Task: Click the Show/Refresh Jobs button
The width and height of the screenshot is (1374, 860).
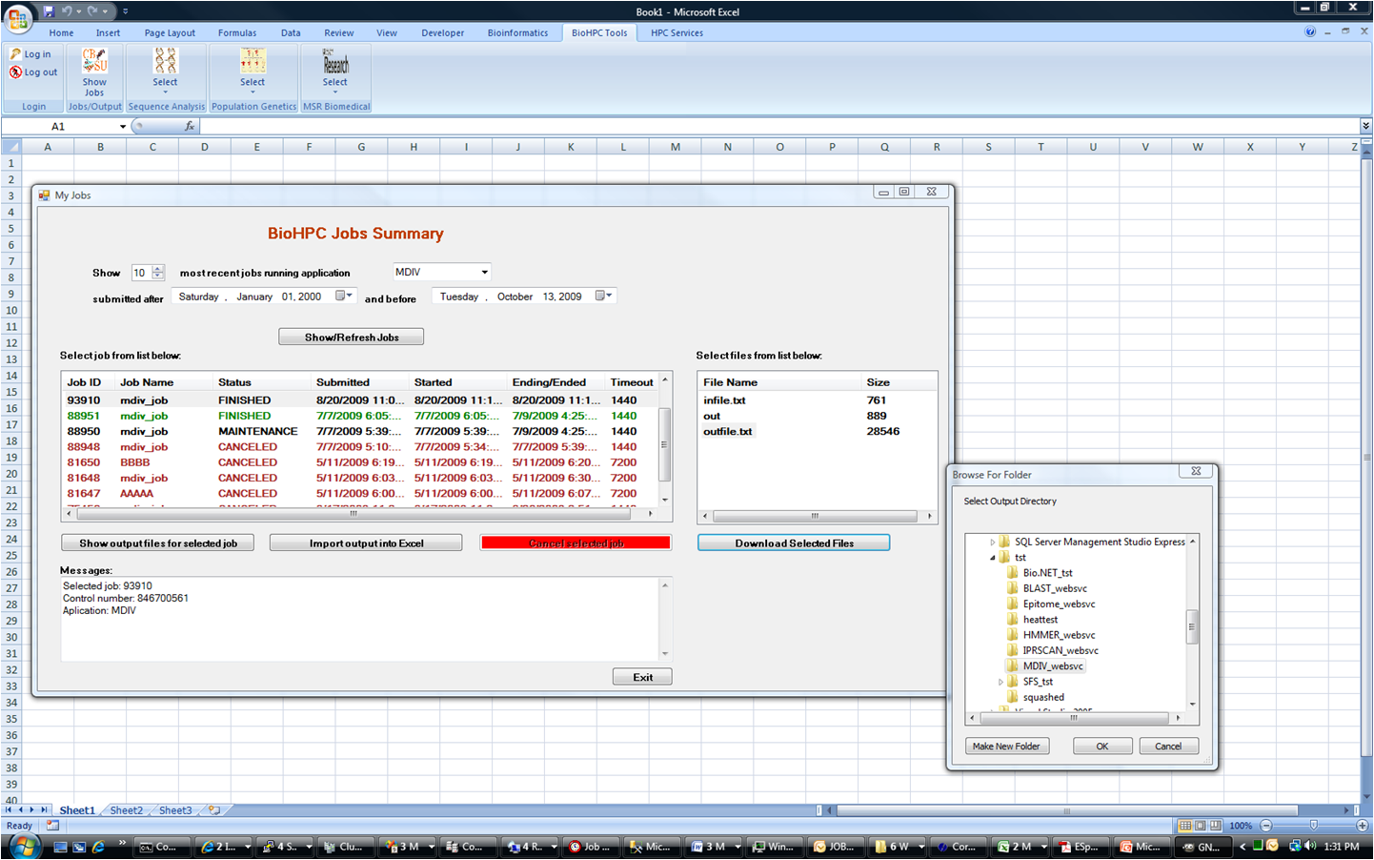Action: tap(352, 337)
